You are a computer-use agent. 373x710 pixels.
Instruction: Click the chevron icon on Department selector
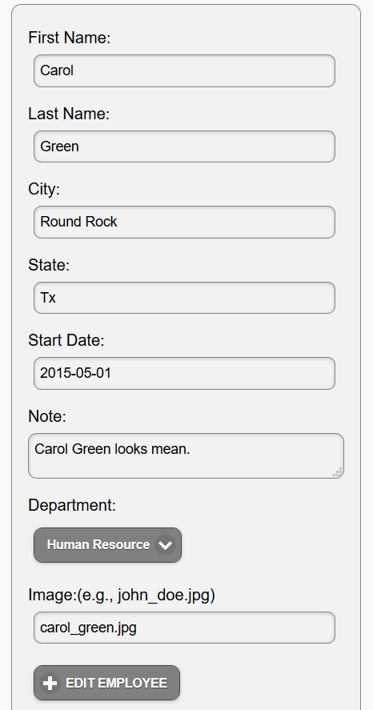[165, 545]
